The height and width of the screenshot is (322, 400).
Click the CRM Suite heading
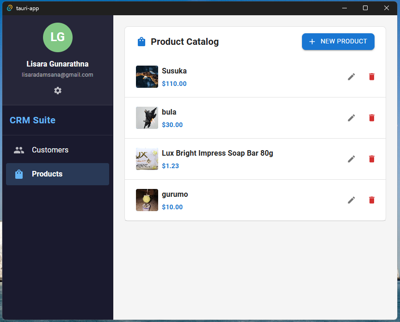(32, 120)
